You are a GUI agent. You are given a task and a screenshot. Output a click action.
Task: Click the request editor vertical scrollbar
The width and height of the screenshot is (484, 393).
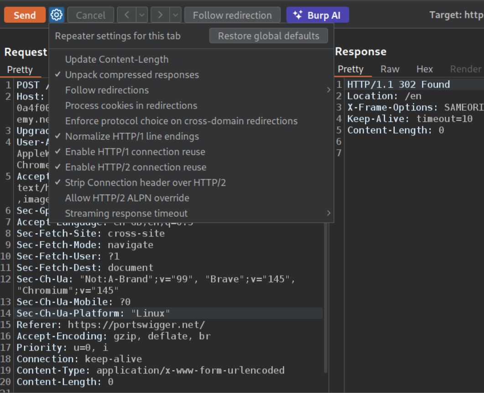coord(325,297)
